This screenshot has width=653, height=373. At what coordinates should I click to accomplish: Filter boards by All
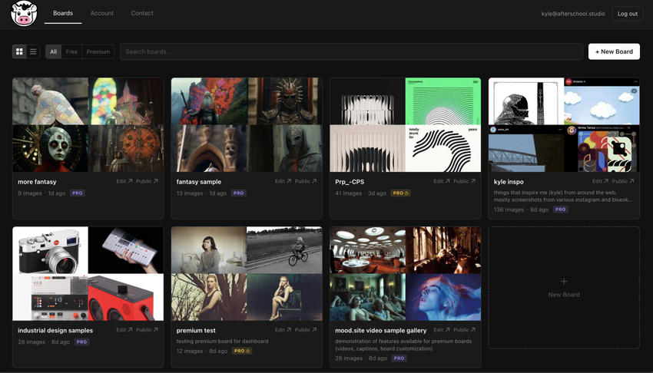(53, 51)
